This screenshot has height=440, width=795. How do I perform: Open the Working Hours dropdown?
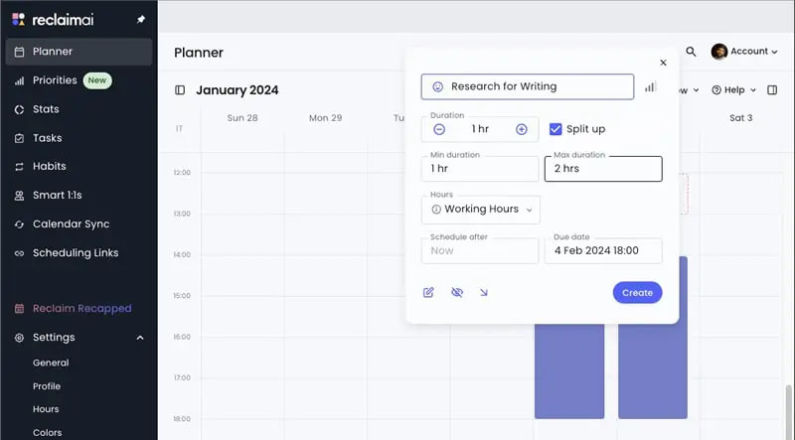481,210
